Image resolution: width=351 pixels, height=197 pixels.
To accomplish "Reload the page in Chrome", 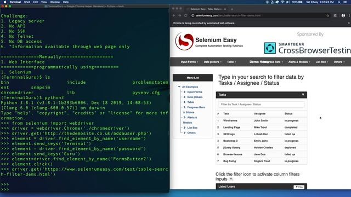I will (x=185, y=16).
